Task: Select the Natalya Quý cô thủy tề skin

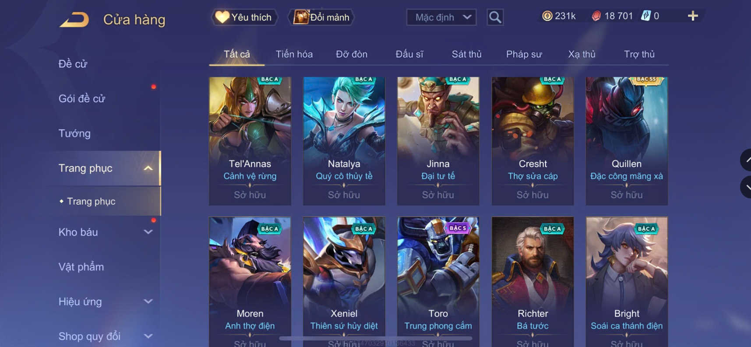Action: tap(344, 141)
